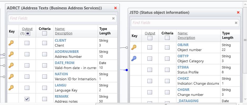The height and width of the screenshot is (105, 247).
Task: Toggle all criteria in JSTO header checkbox
Action: coord(167,38)
